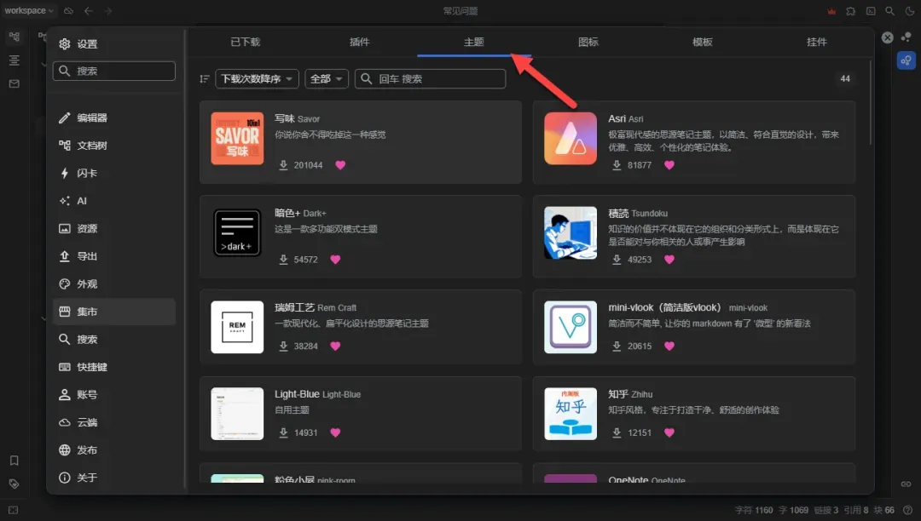Switch to the 挂件 tab
This screenshot has height=521, width=921.
click(x=816, y=43)
